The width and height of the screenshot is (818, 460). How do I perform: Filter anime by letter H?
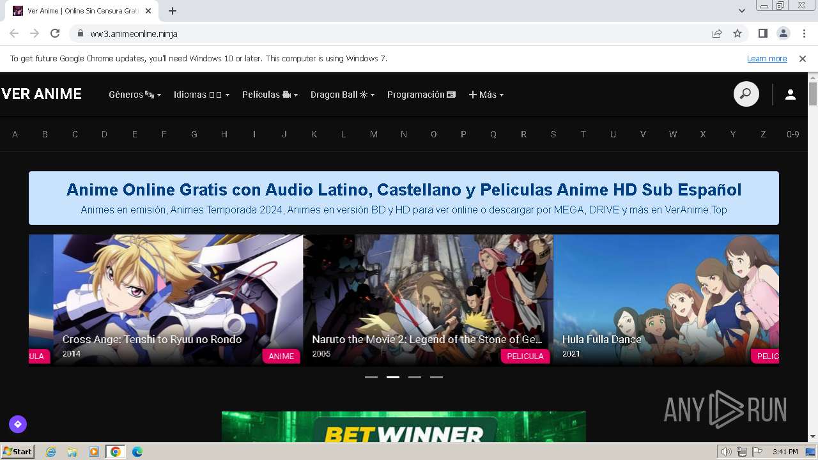tap(224, 134)
